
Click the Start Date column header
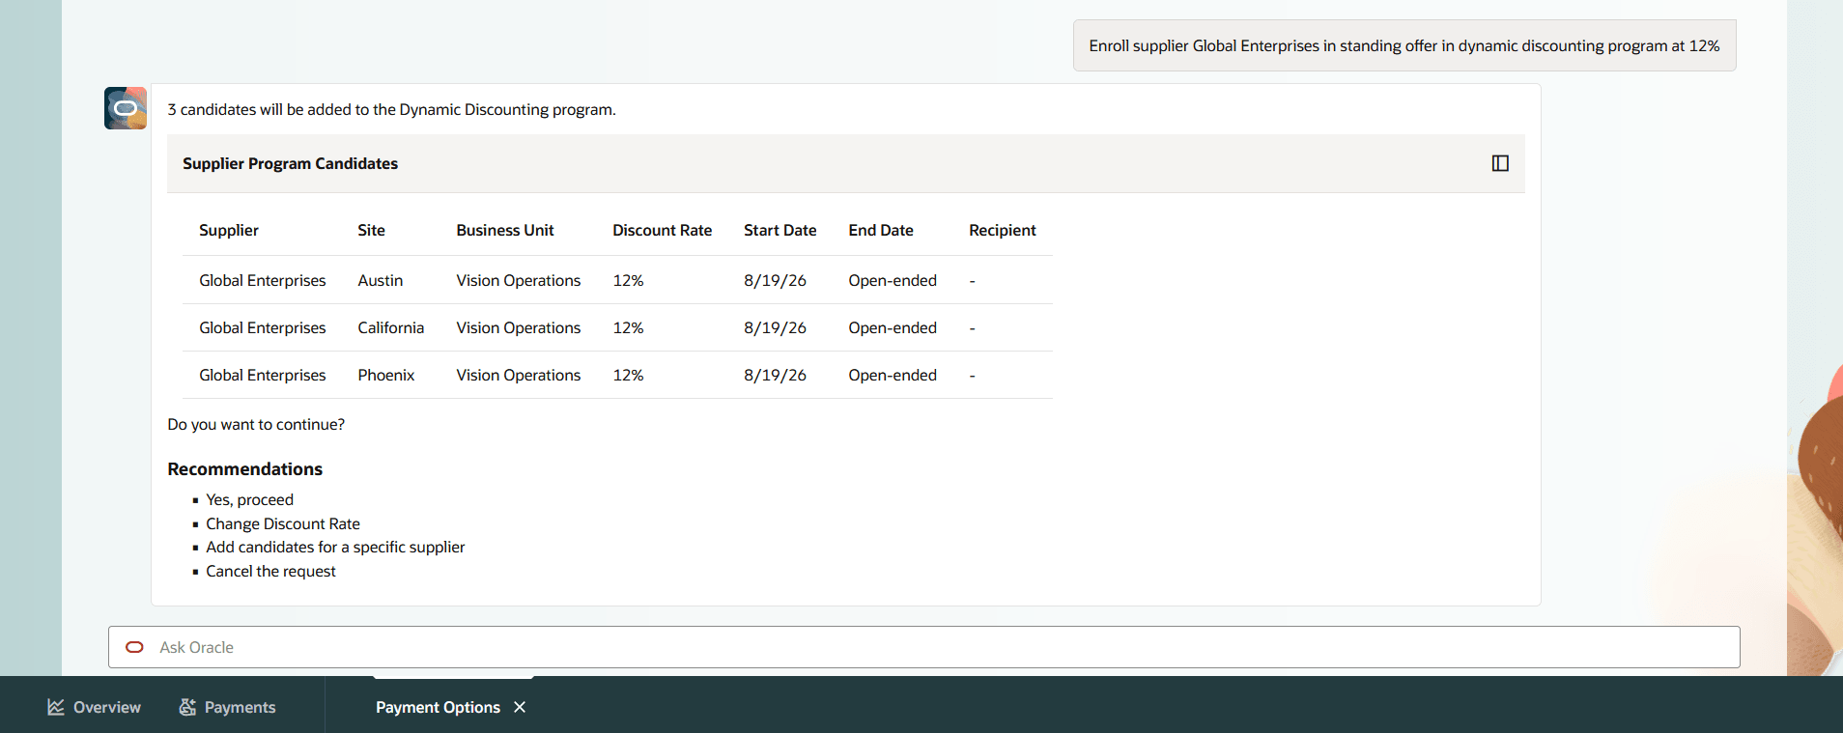coord(780,230)
